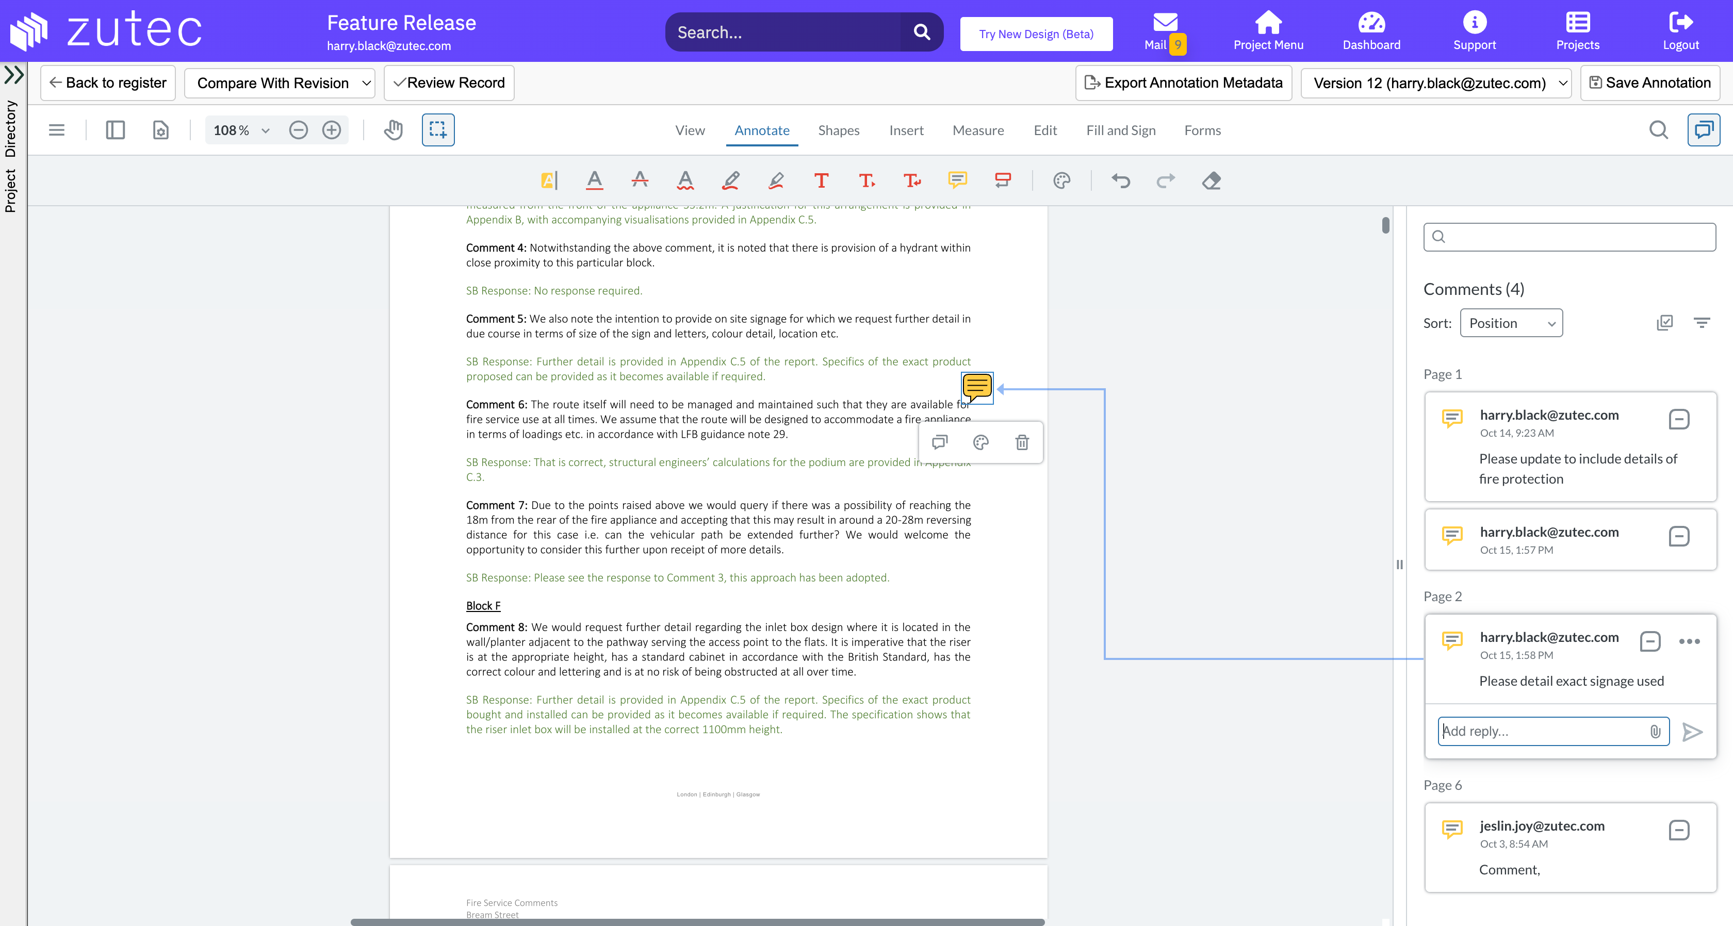Click Back to register button

[x=108, y=82]
